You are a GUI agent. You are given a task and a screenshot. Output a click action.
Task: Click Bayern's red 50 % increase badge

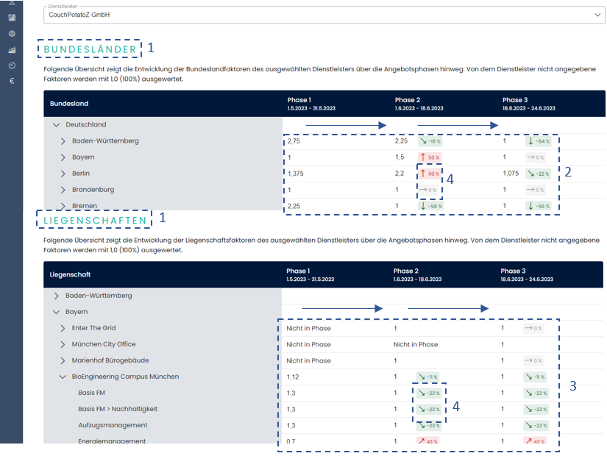click(x=429, y=157)
